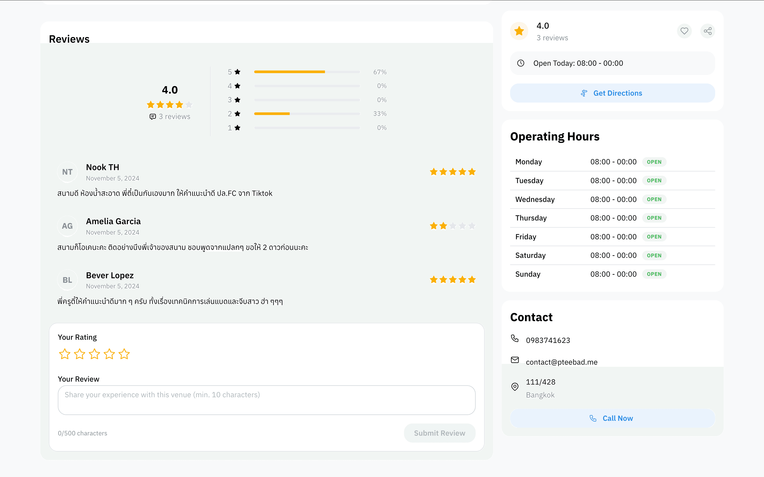Click Bever Lopez's five-star rating

(x=452, y=280)
